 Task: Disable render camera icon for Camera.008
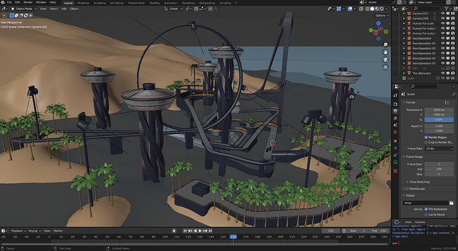pyautogui.click(x=453, y=19)
